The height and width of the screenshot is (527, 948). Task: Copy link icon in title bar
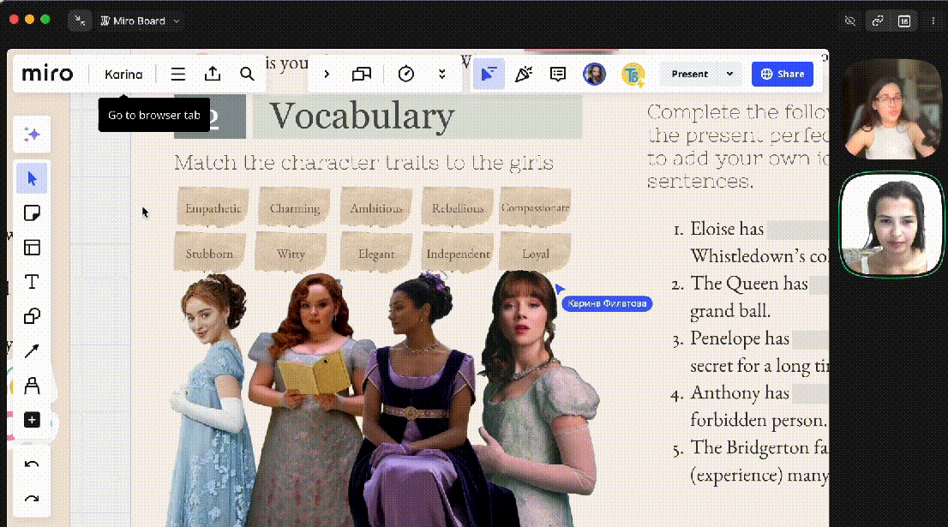click(878, 21)
